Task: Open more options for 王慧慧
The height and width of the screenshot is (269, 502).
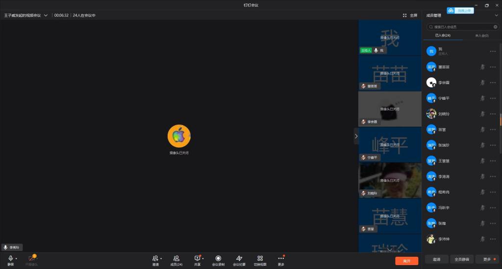Action: click(493, 161)
